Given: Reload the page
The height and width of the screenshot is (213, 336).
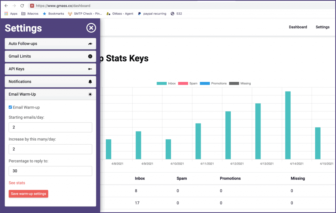Looking at the screenshot, I should coord(22,6).
